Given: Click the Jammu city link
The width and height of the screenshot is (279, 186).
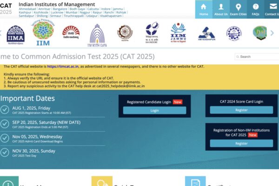Looking at the screenshot, I should (118, 9).
